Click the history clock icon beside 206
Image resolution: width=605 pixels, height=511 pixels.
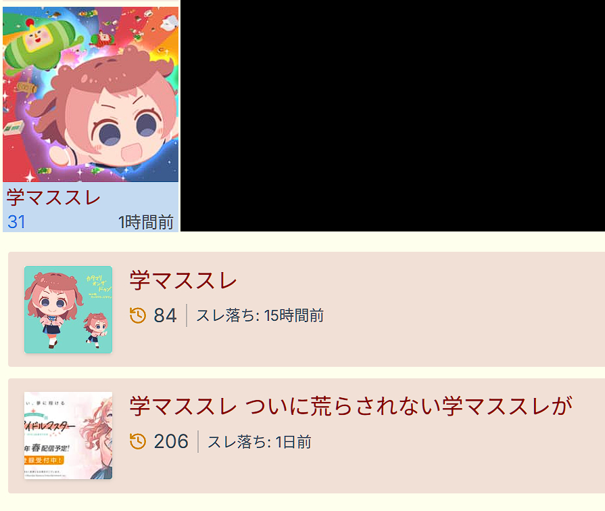coord(138,441)
